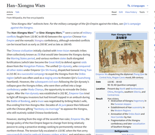Follow the confederacy link
This screenshot has width=155, height=135.
pyautogui.click(x=13, y=89)
